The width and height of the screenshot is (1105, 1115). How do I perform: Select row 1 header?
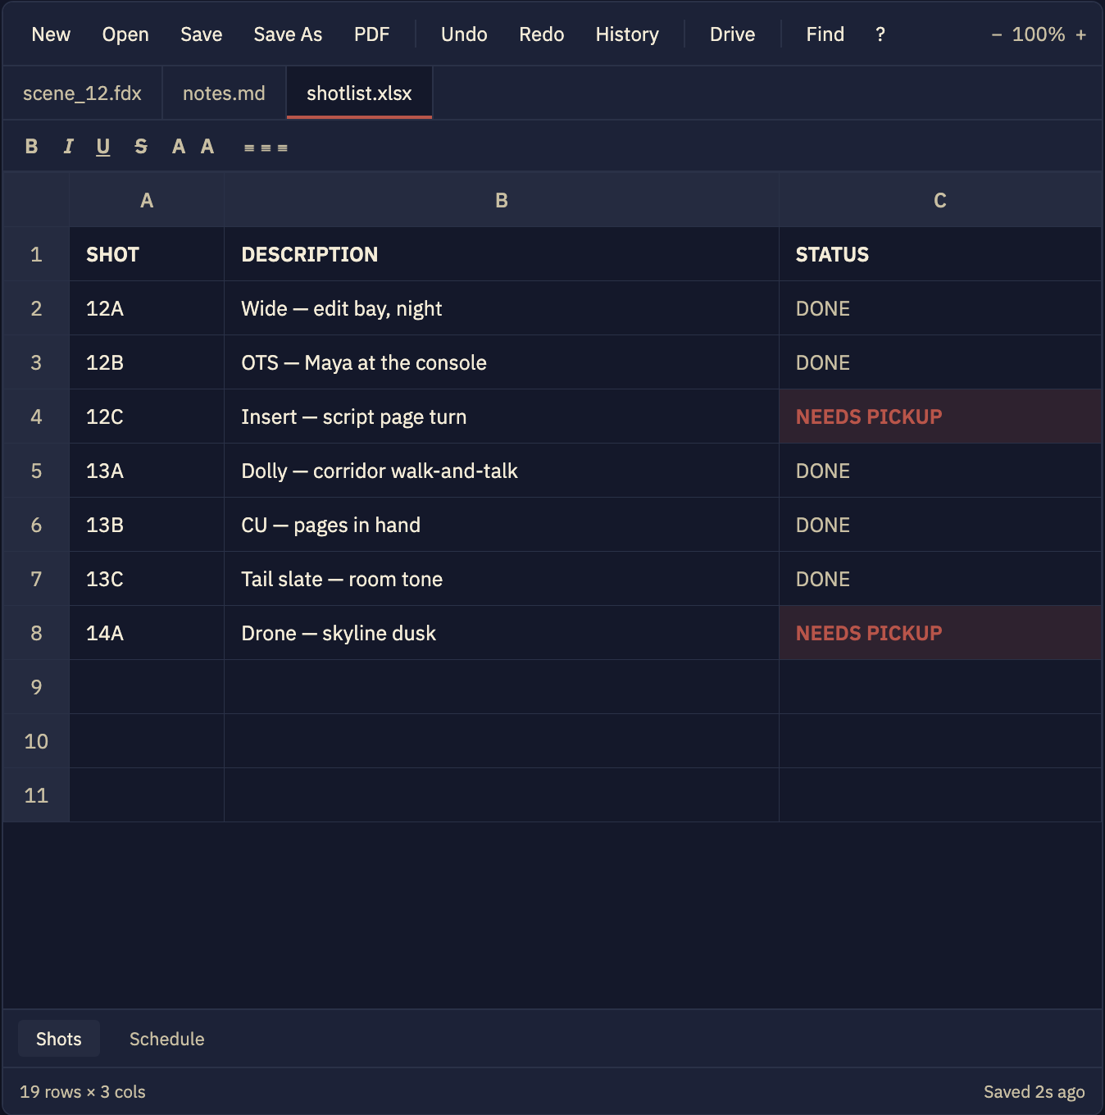[x=36, y=254]
